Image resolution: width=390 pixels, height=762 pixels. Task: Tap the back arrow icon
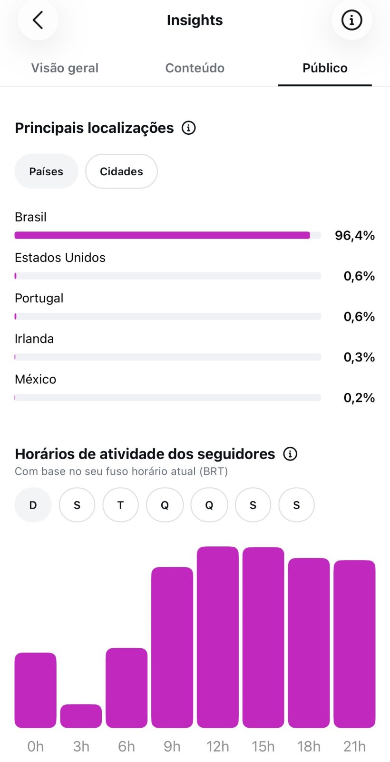(x=38, y=20)
